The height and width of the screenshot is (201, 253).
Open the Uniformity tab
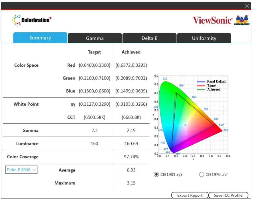pos(204,38)
